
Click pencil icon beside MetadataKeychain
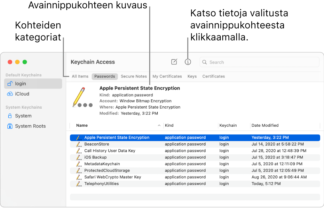[79, 164]
